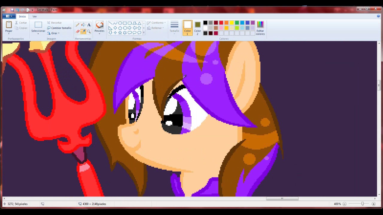
Task: Pick the five-point star shape
Action: pos(120,33)
